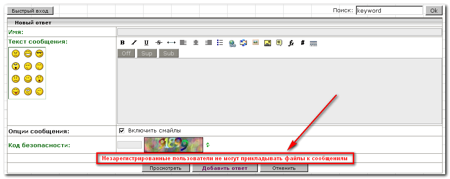Click the 'Sub' subscript button
This screenshot has width=450, height=179.
pyautogui.click(x=169, y=54)
